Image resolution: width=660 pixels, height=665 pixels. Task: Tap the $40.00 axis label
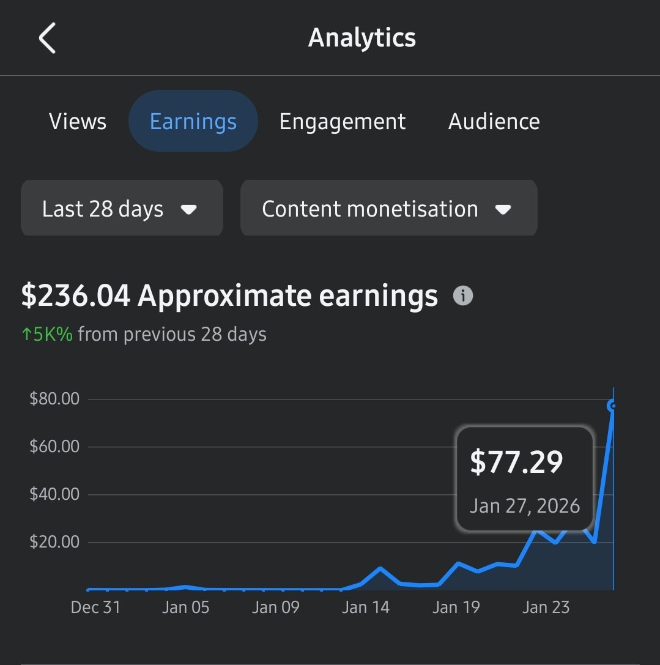54,494
